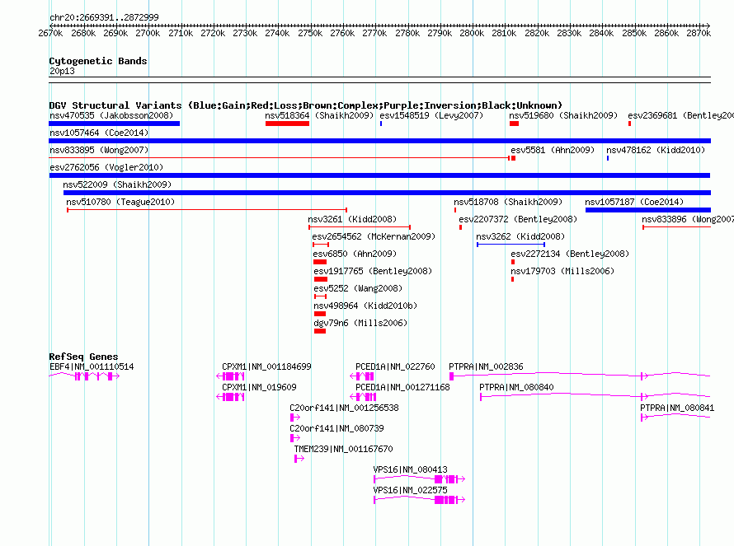734x546 pixels.
Task: Select the esv2369681 (Bentley2008) variant label
Action: 680,115
